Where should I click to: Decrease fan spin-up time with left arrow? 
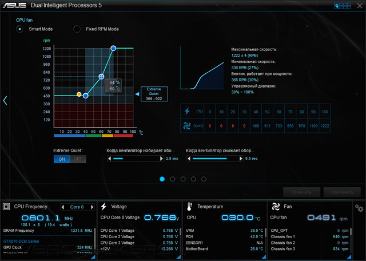[109, 159]
